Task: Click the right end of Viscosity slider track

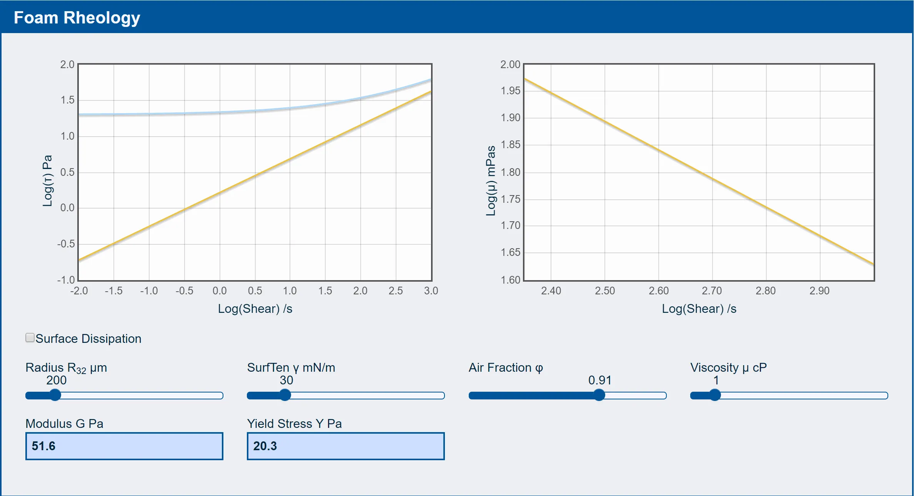Action: 884,396
